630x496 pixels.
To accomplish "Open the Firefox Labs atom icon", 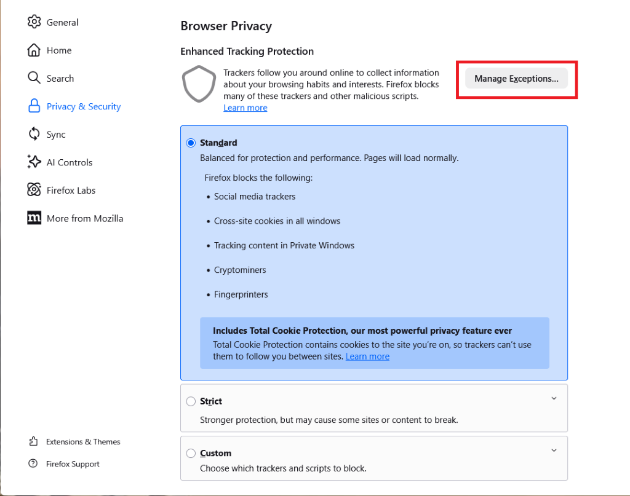I will (x=34, y=190).
